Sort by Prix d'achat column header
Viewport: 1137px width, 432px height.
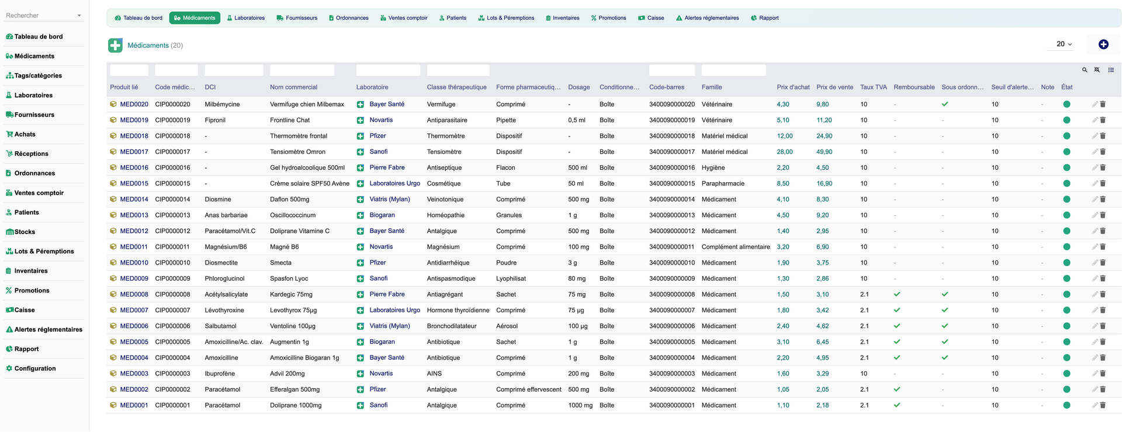793,88
